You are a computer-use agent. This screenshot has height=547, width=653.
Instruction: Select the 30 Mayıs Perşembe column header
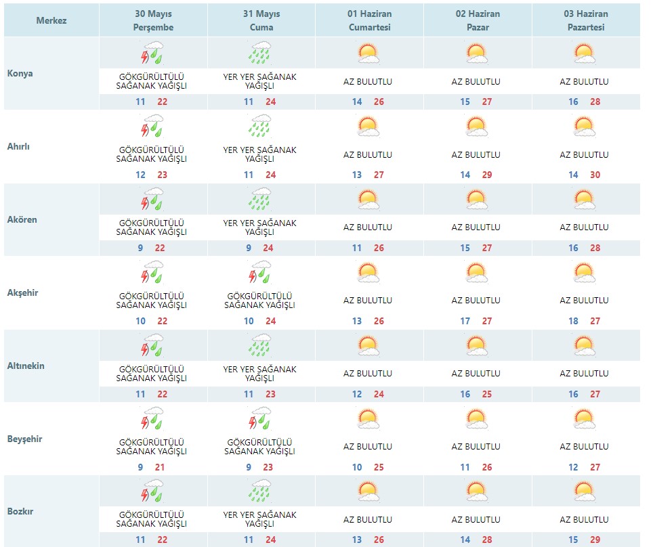pos(153,20)
